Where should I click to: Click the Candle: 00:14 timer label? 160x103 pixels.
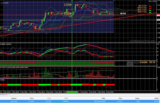click(147, 62)
